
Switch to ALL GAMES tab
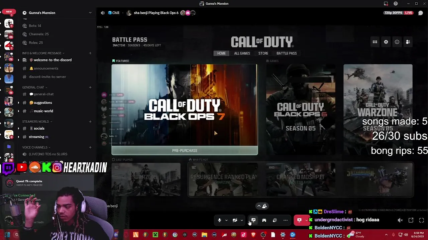pyautogui.click(x=242, y=53)
